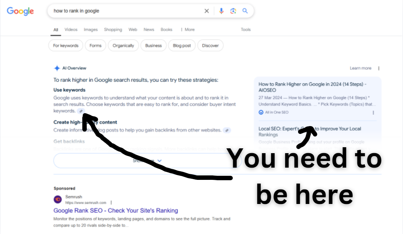The width and height of the screenshot is (403, 234).
Task: Open 'How to Rank Higher on Google in 2024' source
Action: coord(313,87)
